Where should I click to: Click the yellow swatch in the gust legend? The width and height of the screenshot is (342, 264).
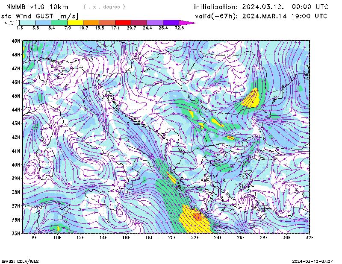75,22
